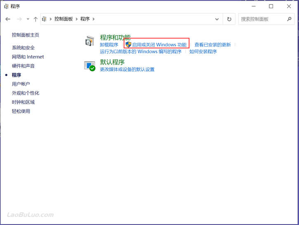Click the back arrow navigation button
The width and height of the screenshot is (299, 225).
pos(8,19)
